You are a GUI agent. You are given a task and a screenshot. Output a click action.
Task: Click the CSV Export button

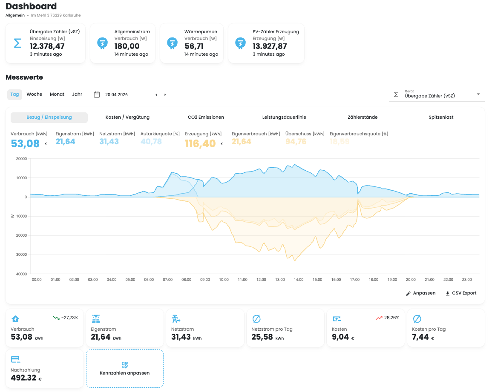461,293
